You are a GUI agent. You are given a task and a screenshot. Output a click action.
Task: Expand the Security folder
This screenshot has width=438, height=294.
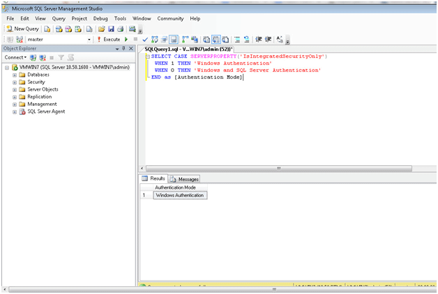click(x=15, y=82)
